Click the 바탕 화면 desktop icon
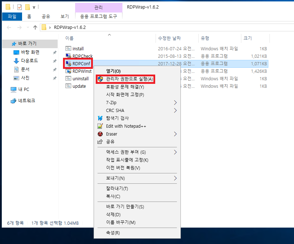 [x=16, y=52]
